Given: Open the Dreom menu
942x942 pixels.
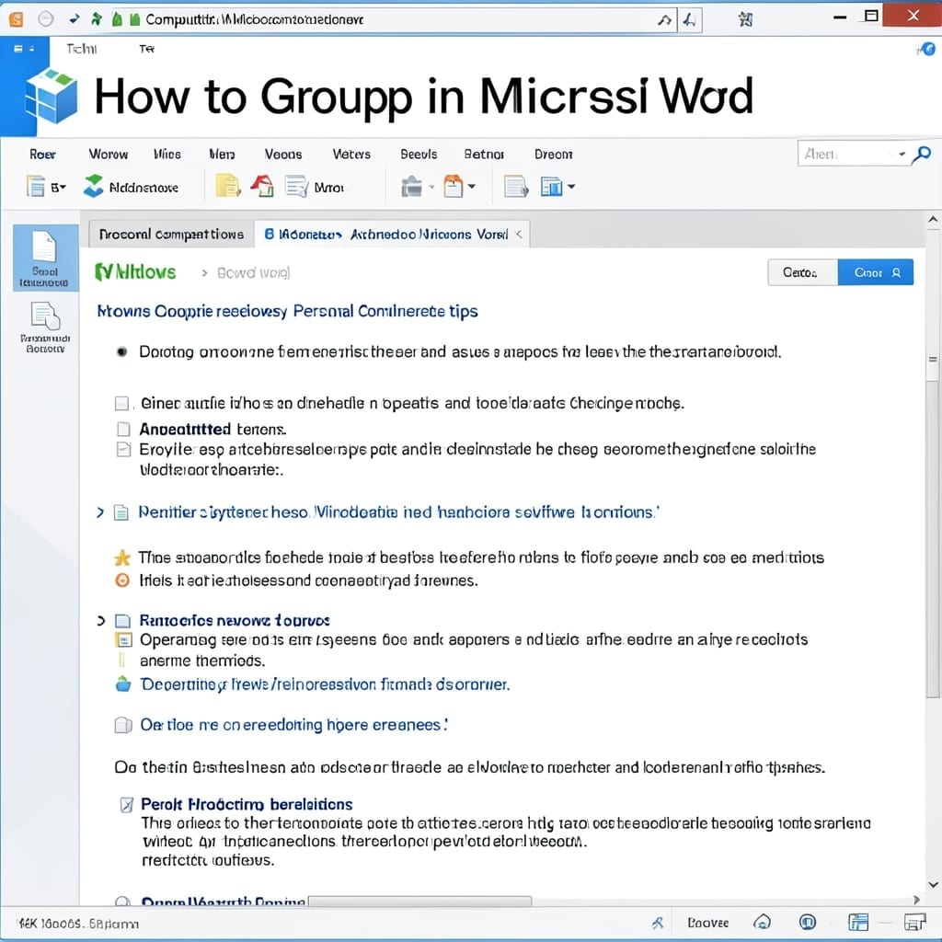Looking at the screenshot, I should click(553, 155).
